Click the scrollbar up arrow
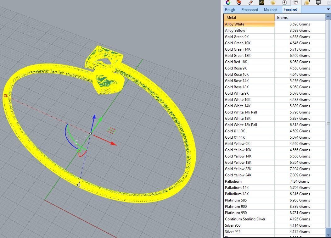The image size is (331, 238). (x=328, y=16)
